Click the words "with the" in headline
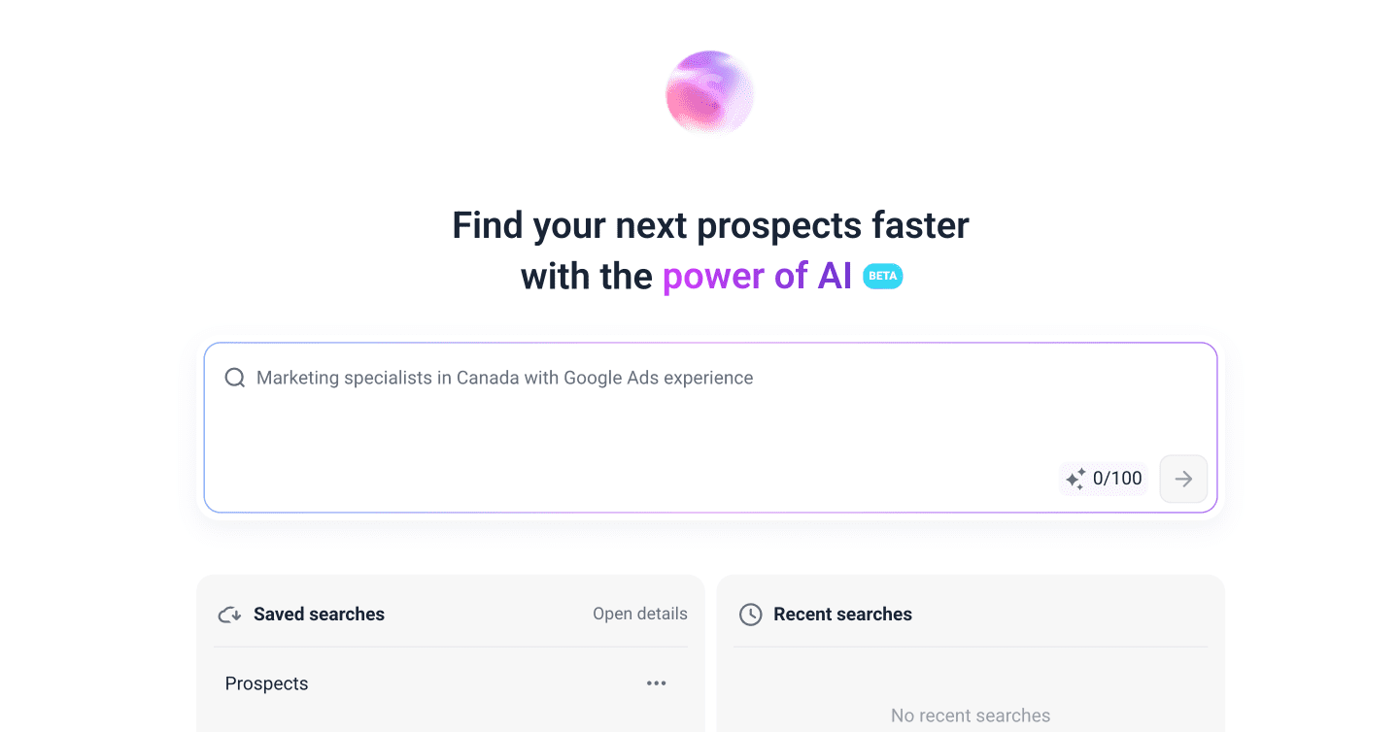Screen dimensions: 1399x732 pos(586,277)
